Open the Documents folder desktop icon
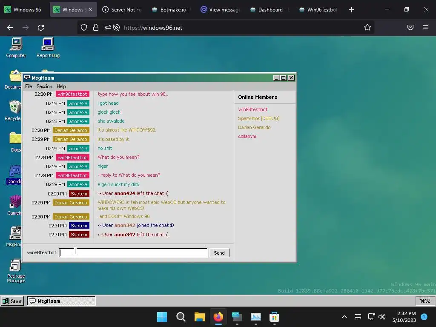 pyautogui.click(x=13, y=79)
